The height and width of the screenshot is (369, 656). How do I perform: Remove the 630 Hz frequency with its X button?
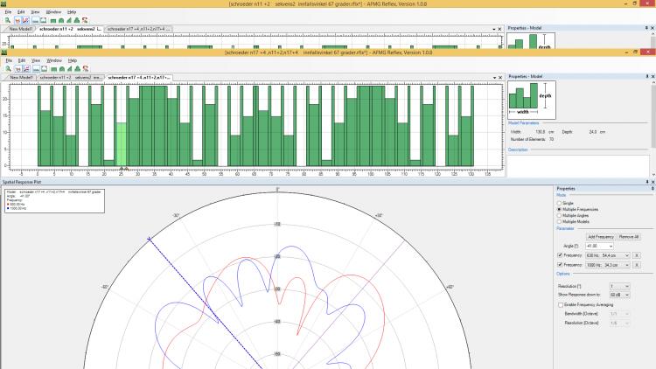[637, 254]
